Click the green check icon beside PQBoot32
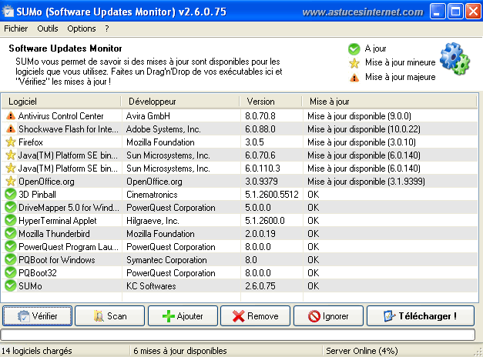 pyautogui.click(x=11, y=272)
